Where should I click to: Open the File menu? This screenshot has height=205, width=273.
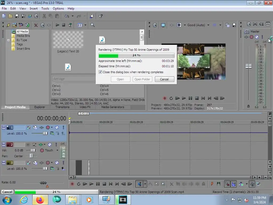click(x=4, y=9)
